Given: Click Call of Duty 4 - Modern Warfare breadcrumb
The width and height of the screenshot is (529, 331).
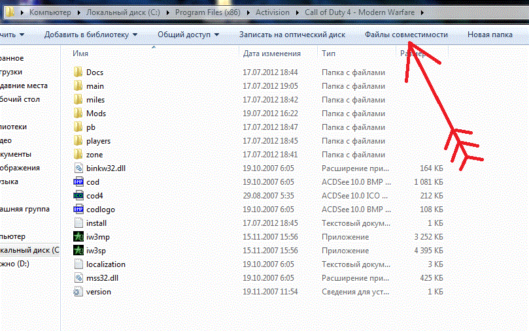Looking at the screenshot, I should pyautogui.click(x=360, y=12).
